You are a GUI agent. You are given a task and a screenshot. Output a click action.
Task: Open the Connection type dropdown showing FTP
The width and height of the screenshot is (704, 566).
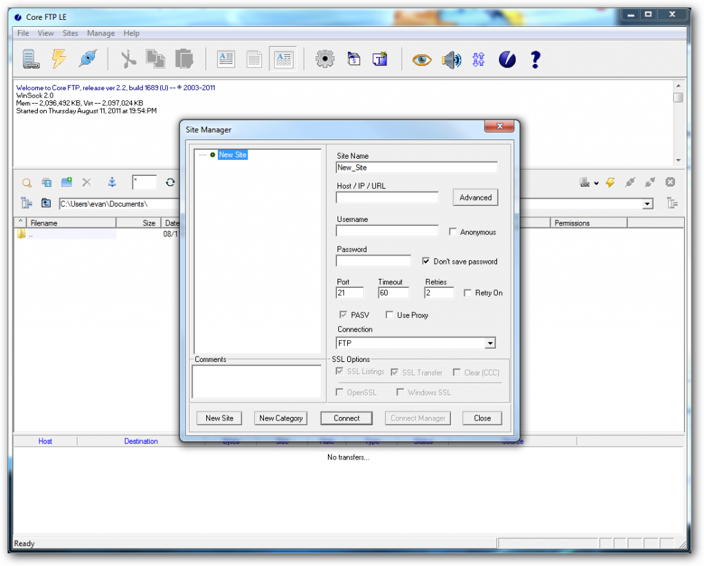pos(490,343)
